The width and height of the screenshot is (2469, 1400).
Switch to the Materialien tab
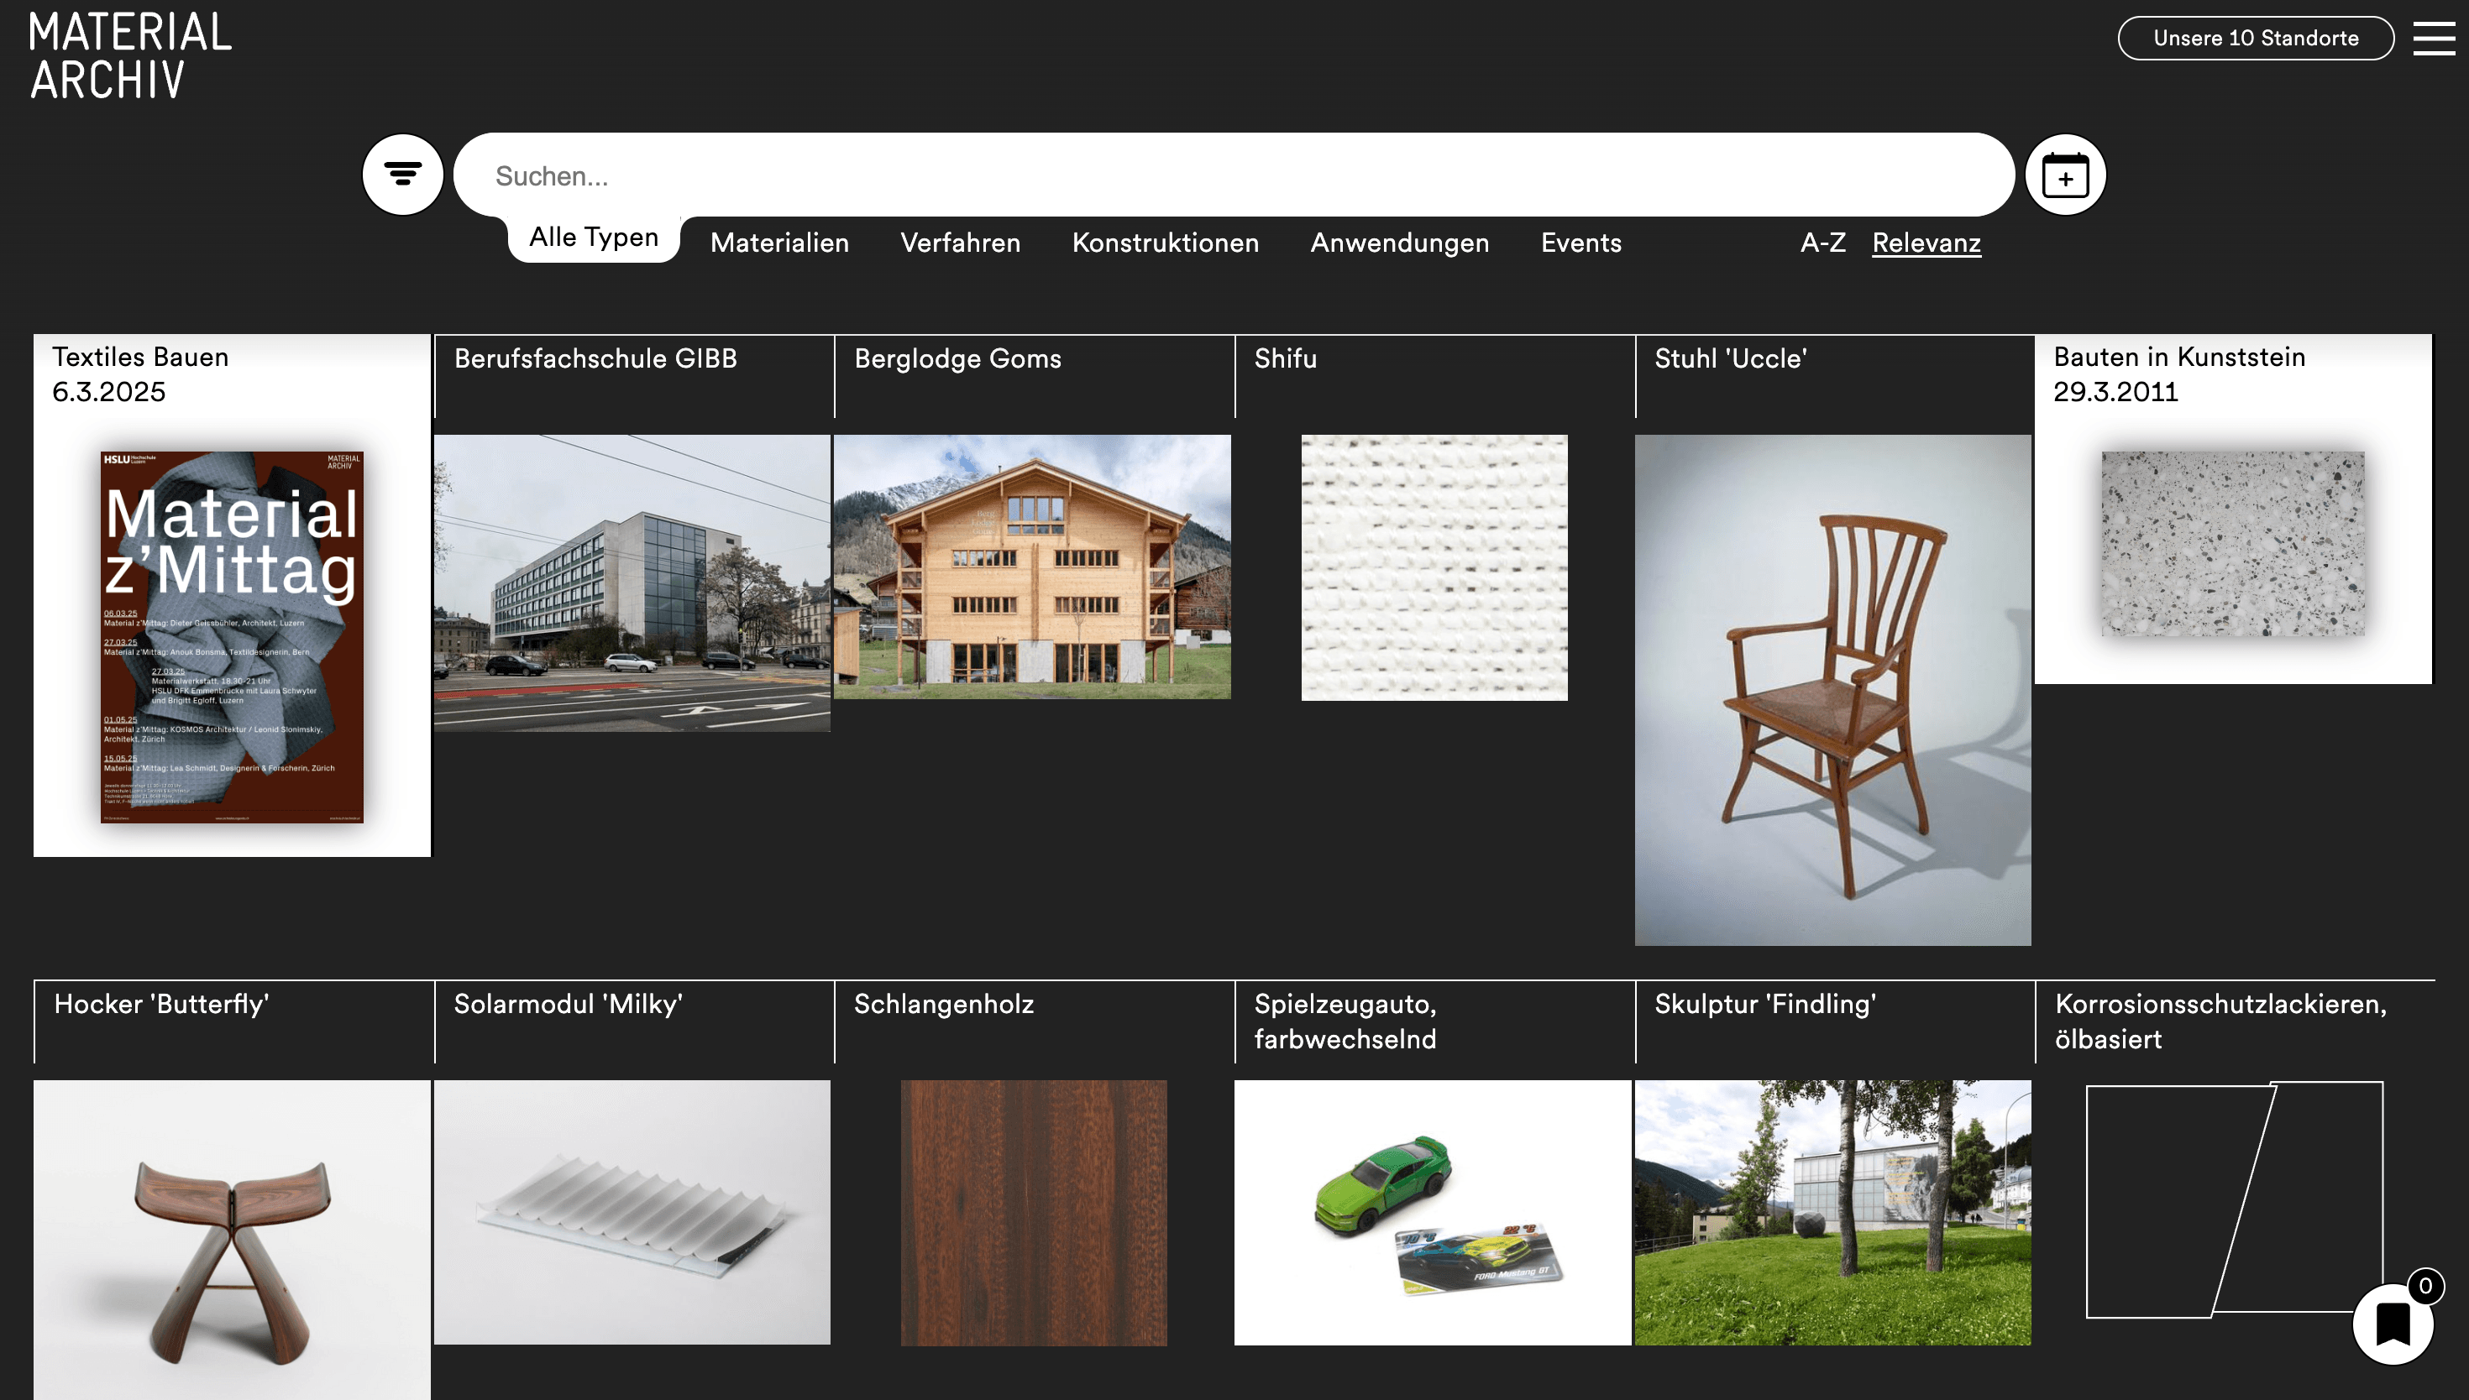pos(779,243)
